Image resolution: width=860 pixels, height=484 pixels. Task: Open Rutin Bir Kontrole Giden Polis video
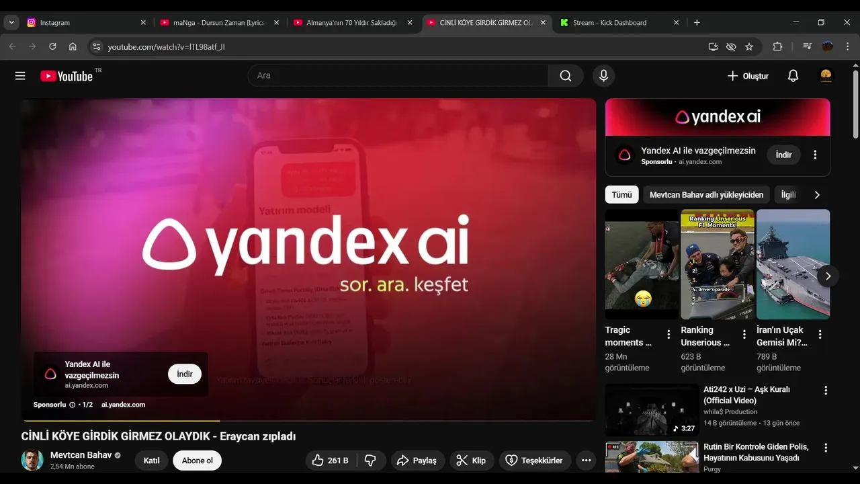[x=652, y=457]
